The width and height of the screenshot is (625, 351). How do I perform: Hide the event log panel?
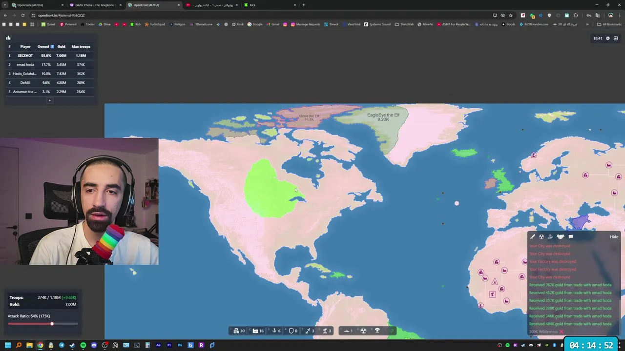[614, 237]
